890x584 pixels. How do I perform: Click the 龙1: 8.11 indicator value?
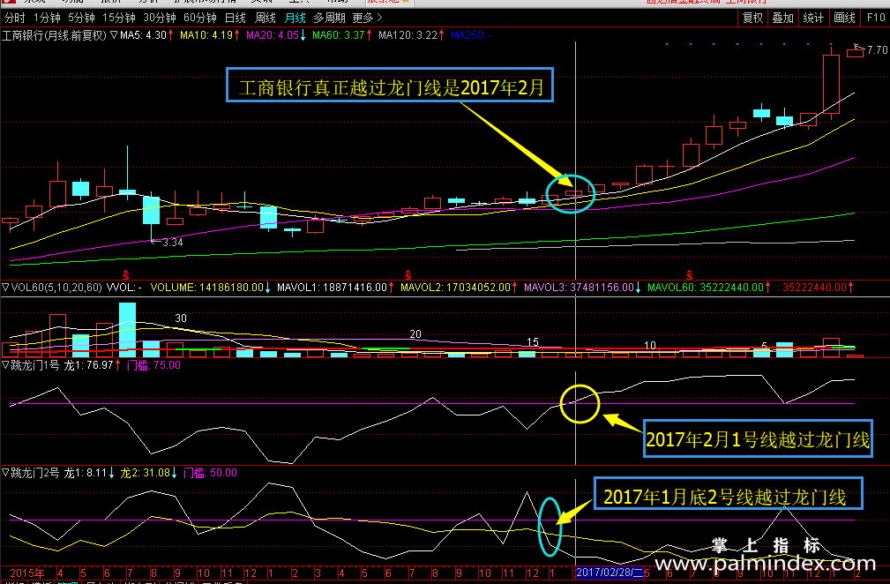tap(86, 473)
